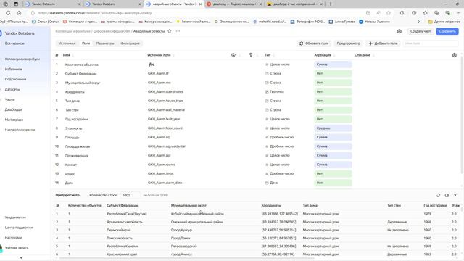Open the formula fx of Количество объектов

click(152, 65)
